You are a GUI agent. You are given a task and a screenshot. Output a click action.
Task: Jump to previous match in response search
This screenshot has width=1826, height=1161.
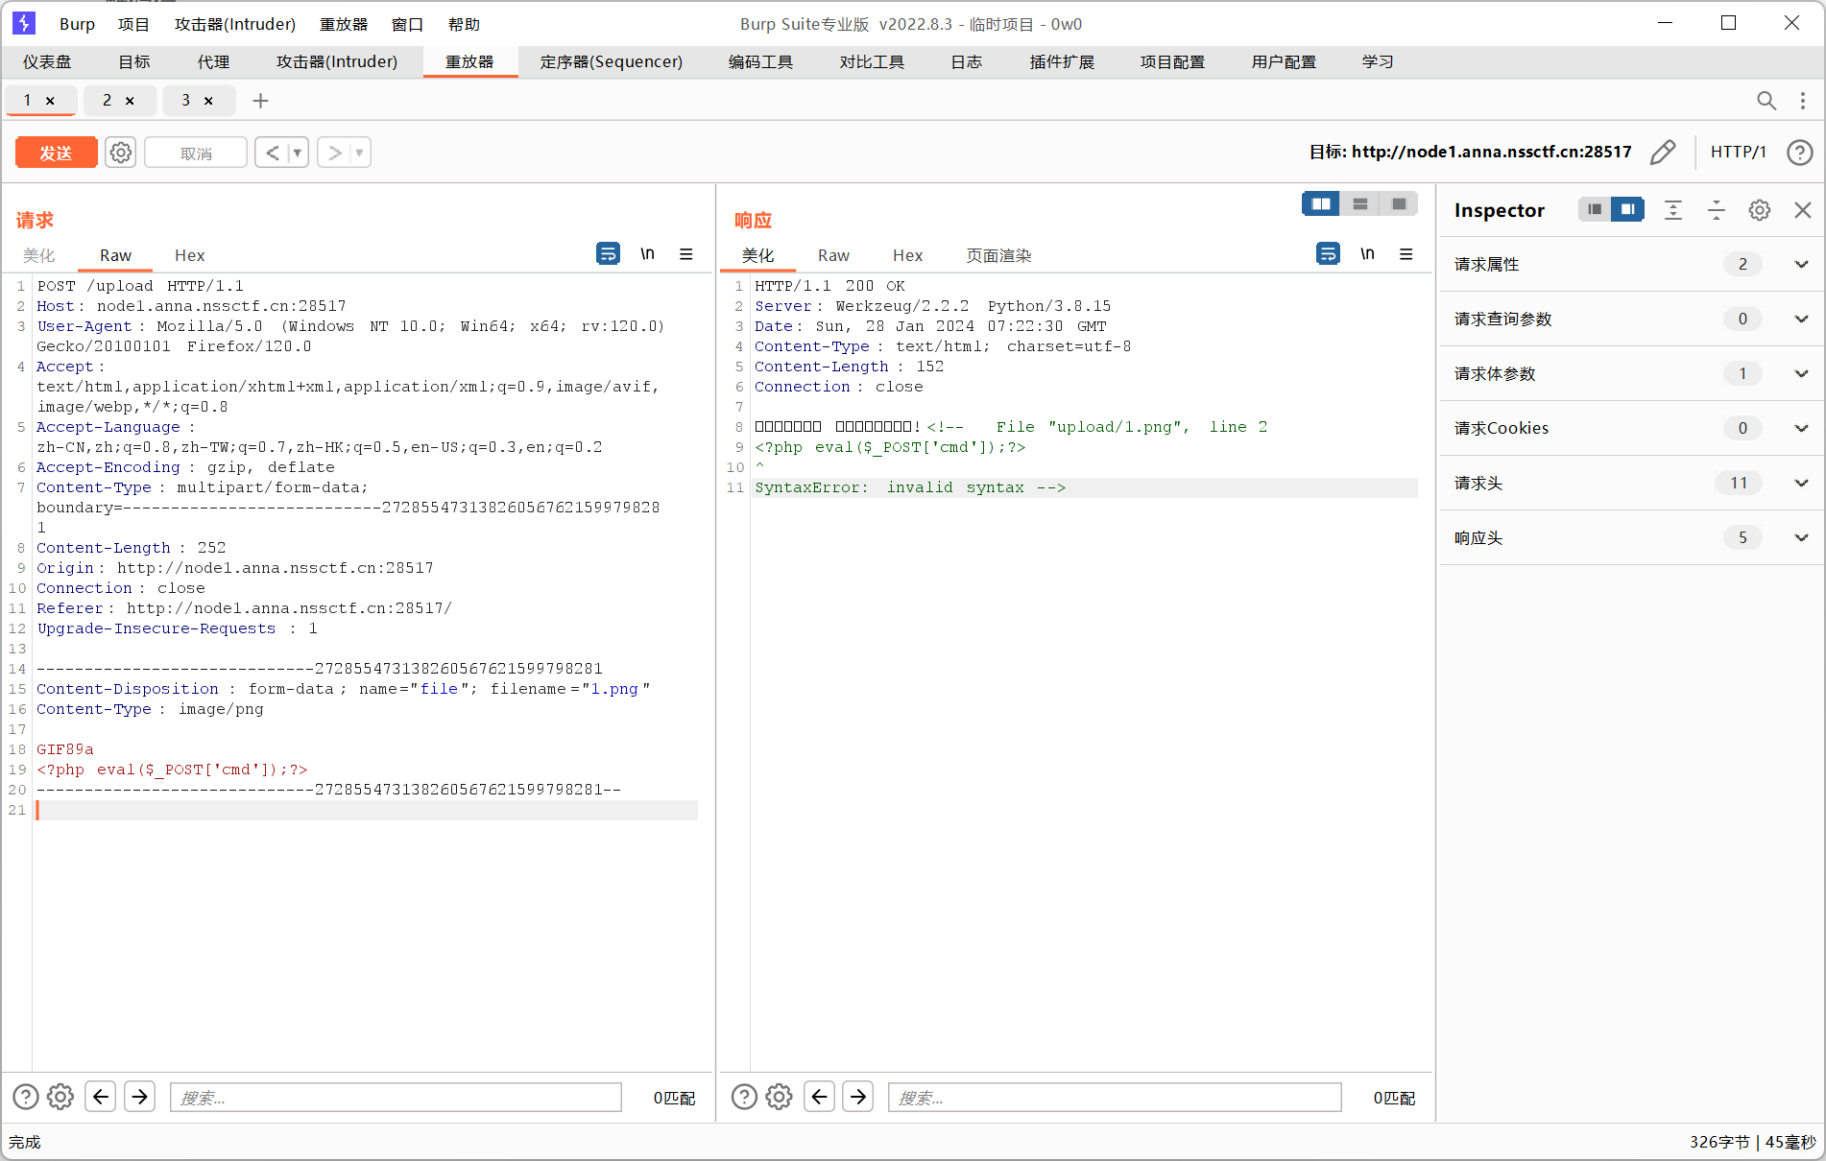(819, 1096)
